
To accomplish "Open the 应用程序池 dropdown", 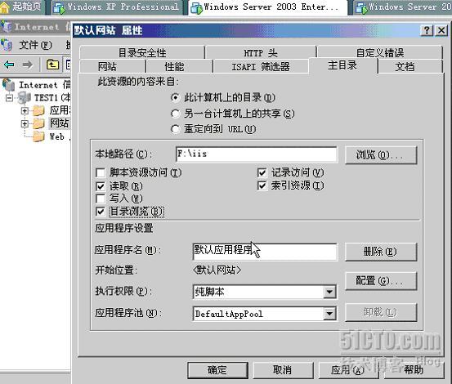I will (329, 314).
